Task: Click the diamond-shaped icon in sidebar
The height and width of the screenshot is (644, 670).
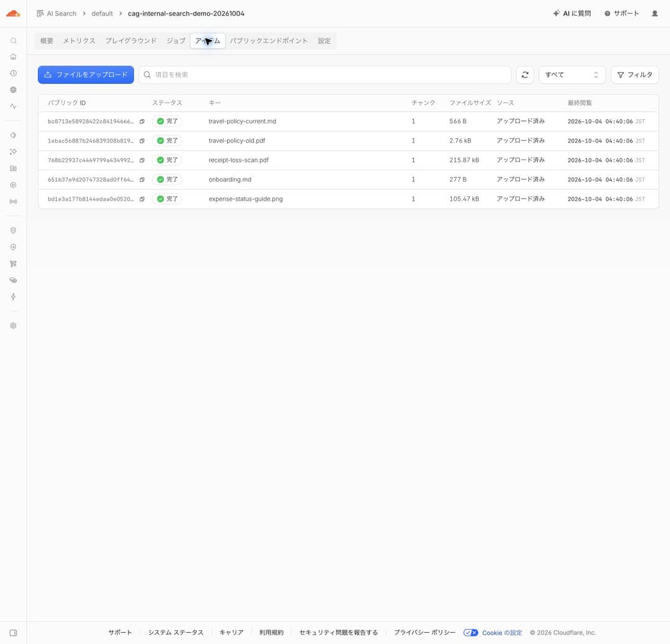Action: (x=13, y=135)
